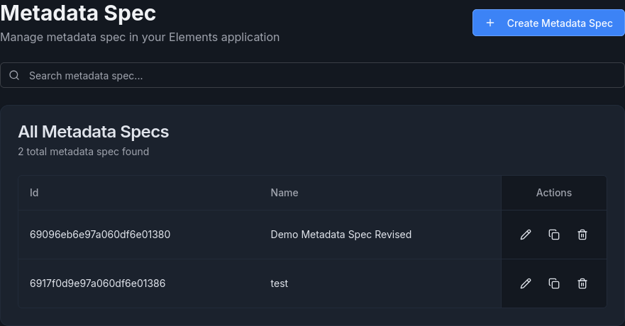Viewport: 625px width, 326px height.
Task: Select the ID 6917f0d9e97a060df6e01386 cell
Action: 98,283
